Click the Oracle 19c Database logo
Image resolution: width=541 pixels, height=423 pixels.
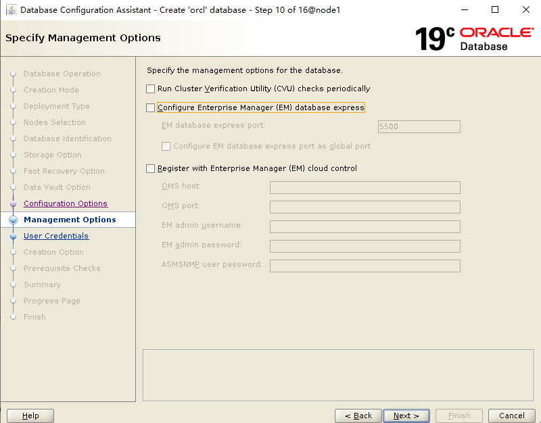point(475,39)
